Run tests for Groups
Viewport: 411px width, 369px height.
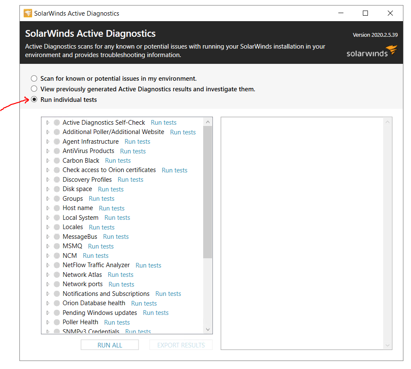tap(101, 199)
